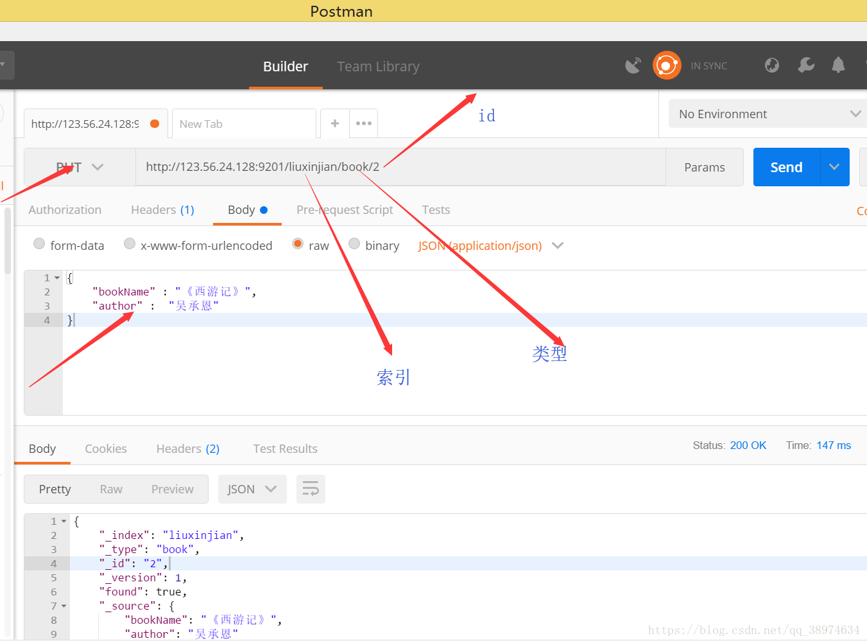Click the request URL input field
This screenshot has height=643, width=867.
tap(400, 167)
